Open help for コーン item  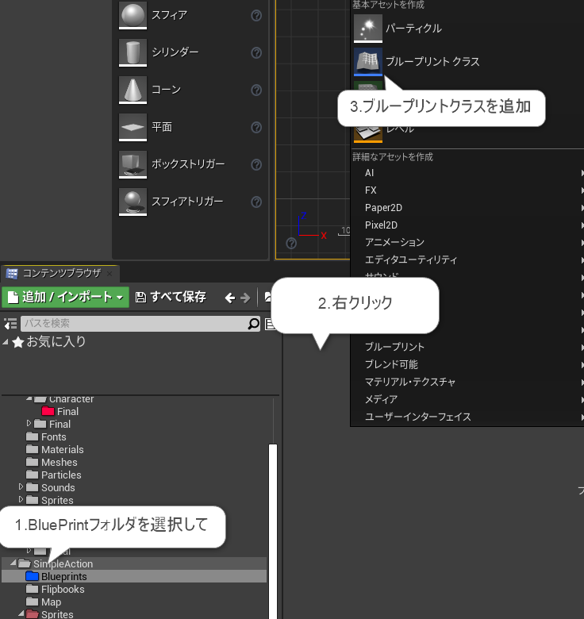[x=256, y=90]
